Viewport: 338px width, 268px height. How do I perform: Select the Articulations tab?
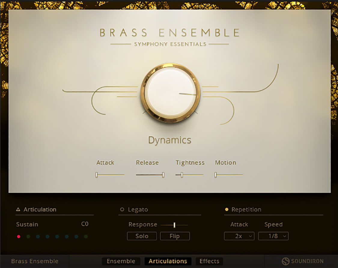click(x=168, y=261)
